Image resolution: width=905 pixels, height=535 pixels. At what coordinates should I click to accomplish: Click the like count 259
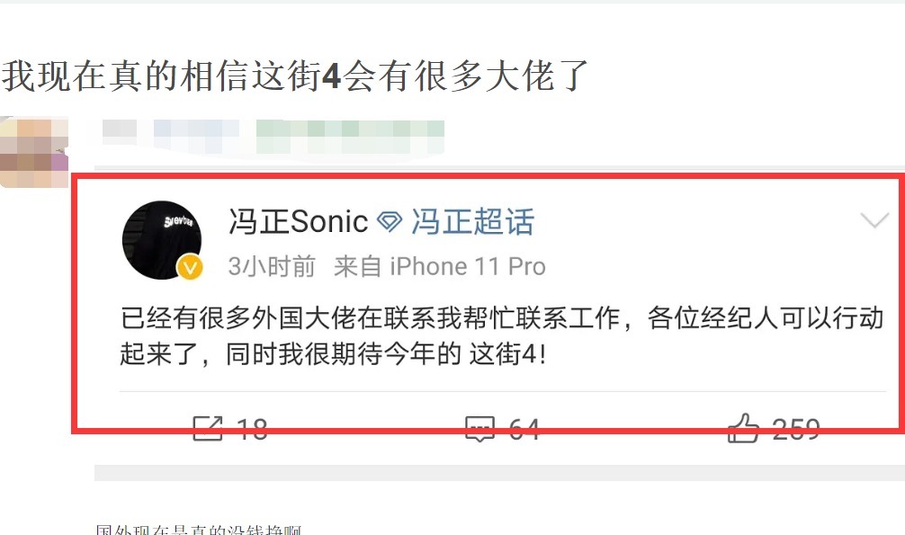point(796,430)
